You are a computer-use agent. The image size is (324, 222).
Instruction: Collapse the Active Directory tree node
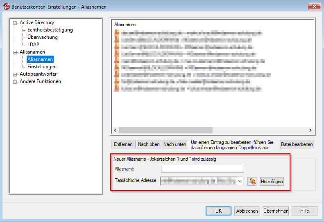(15, 23)
